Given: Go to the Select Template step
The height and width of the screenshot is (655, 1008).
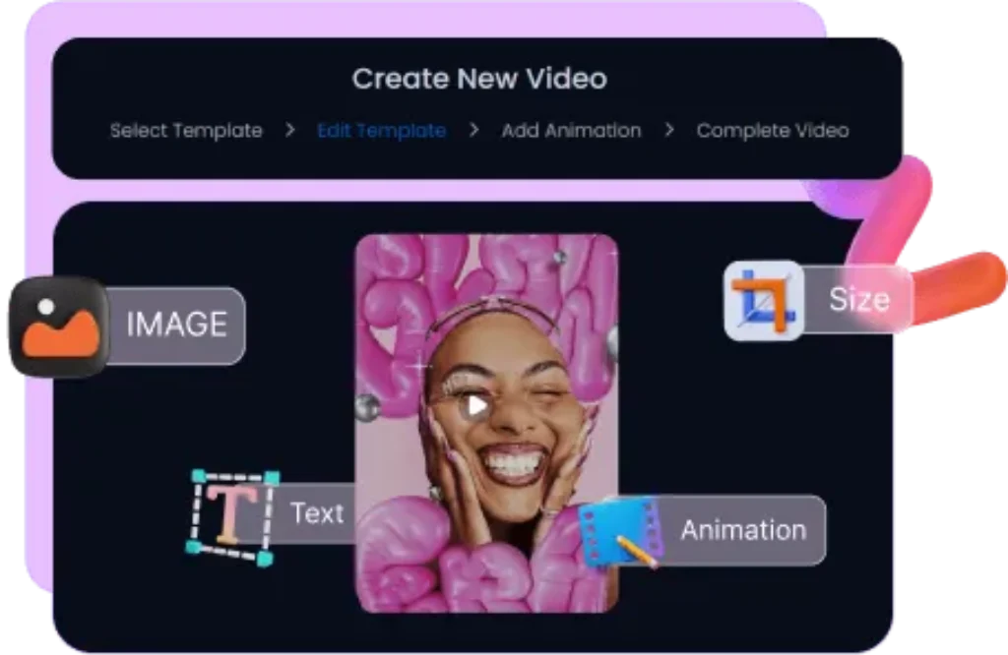Looking at the screenshot, I should (x=186, y=131).
